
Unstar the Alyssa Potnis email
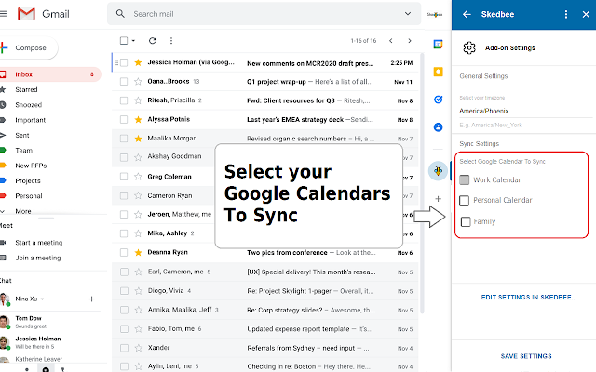[138, 120]
